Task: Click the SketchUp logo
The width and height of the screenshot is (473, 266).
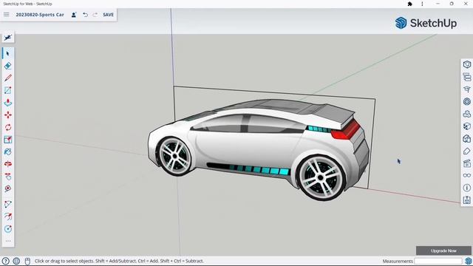Action: coord(426,23)
